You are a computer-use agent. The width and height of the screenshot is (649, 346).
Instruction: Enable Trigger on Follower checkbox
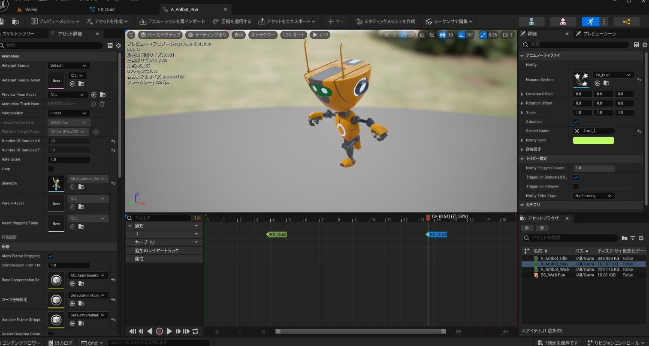click(x=576, y=187)
